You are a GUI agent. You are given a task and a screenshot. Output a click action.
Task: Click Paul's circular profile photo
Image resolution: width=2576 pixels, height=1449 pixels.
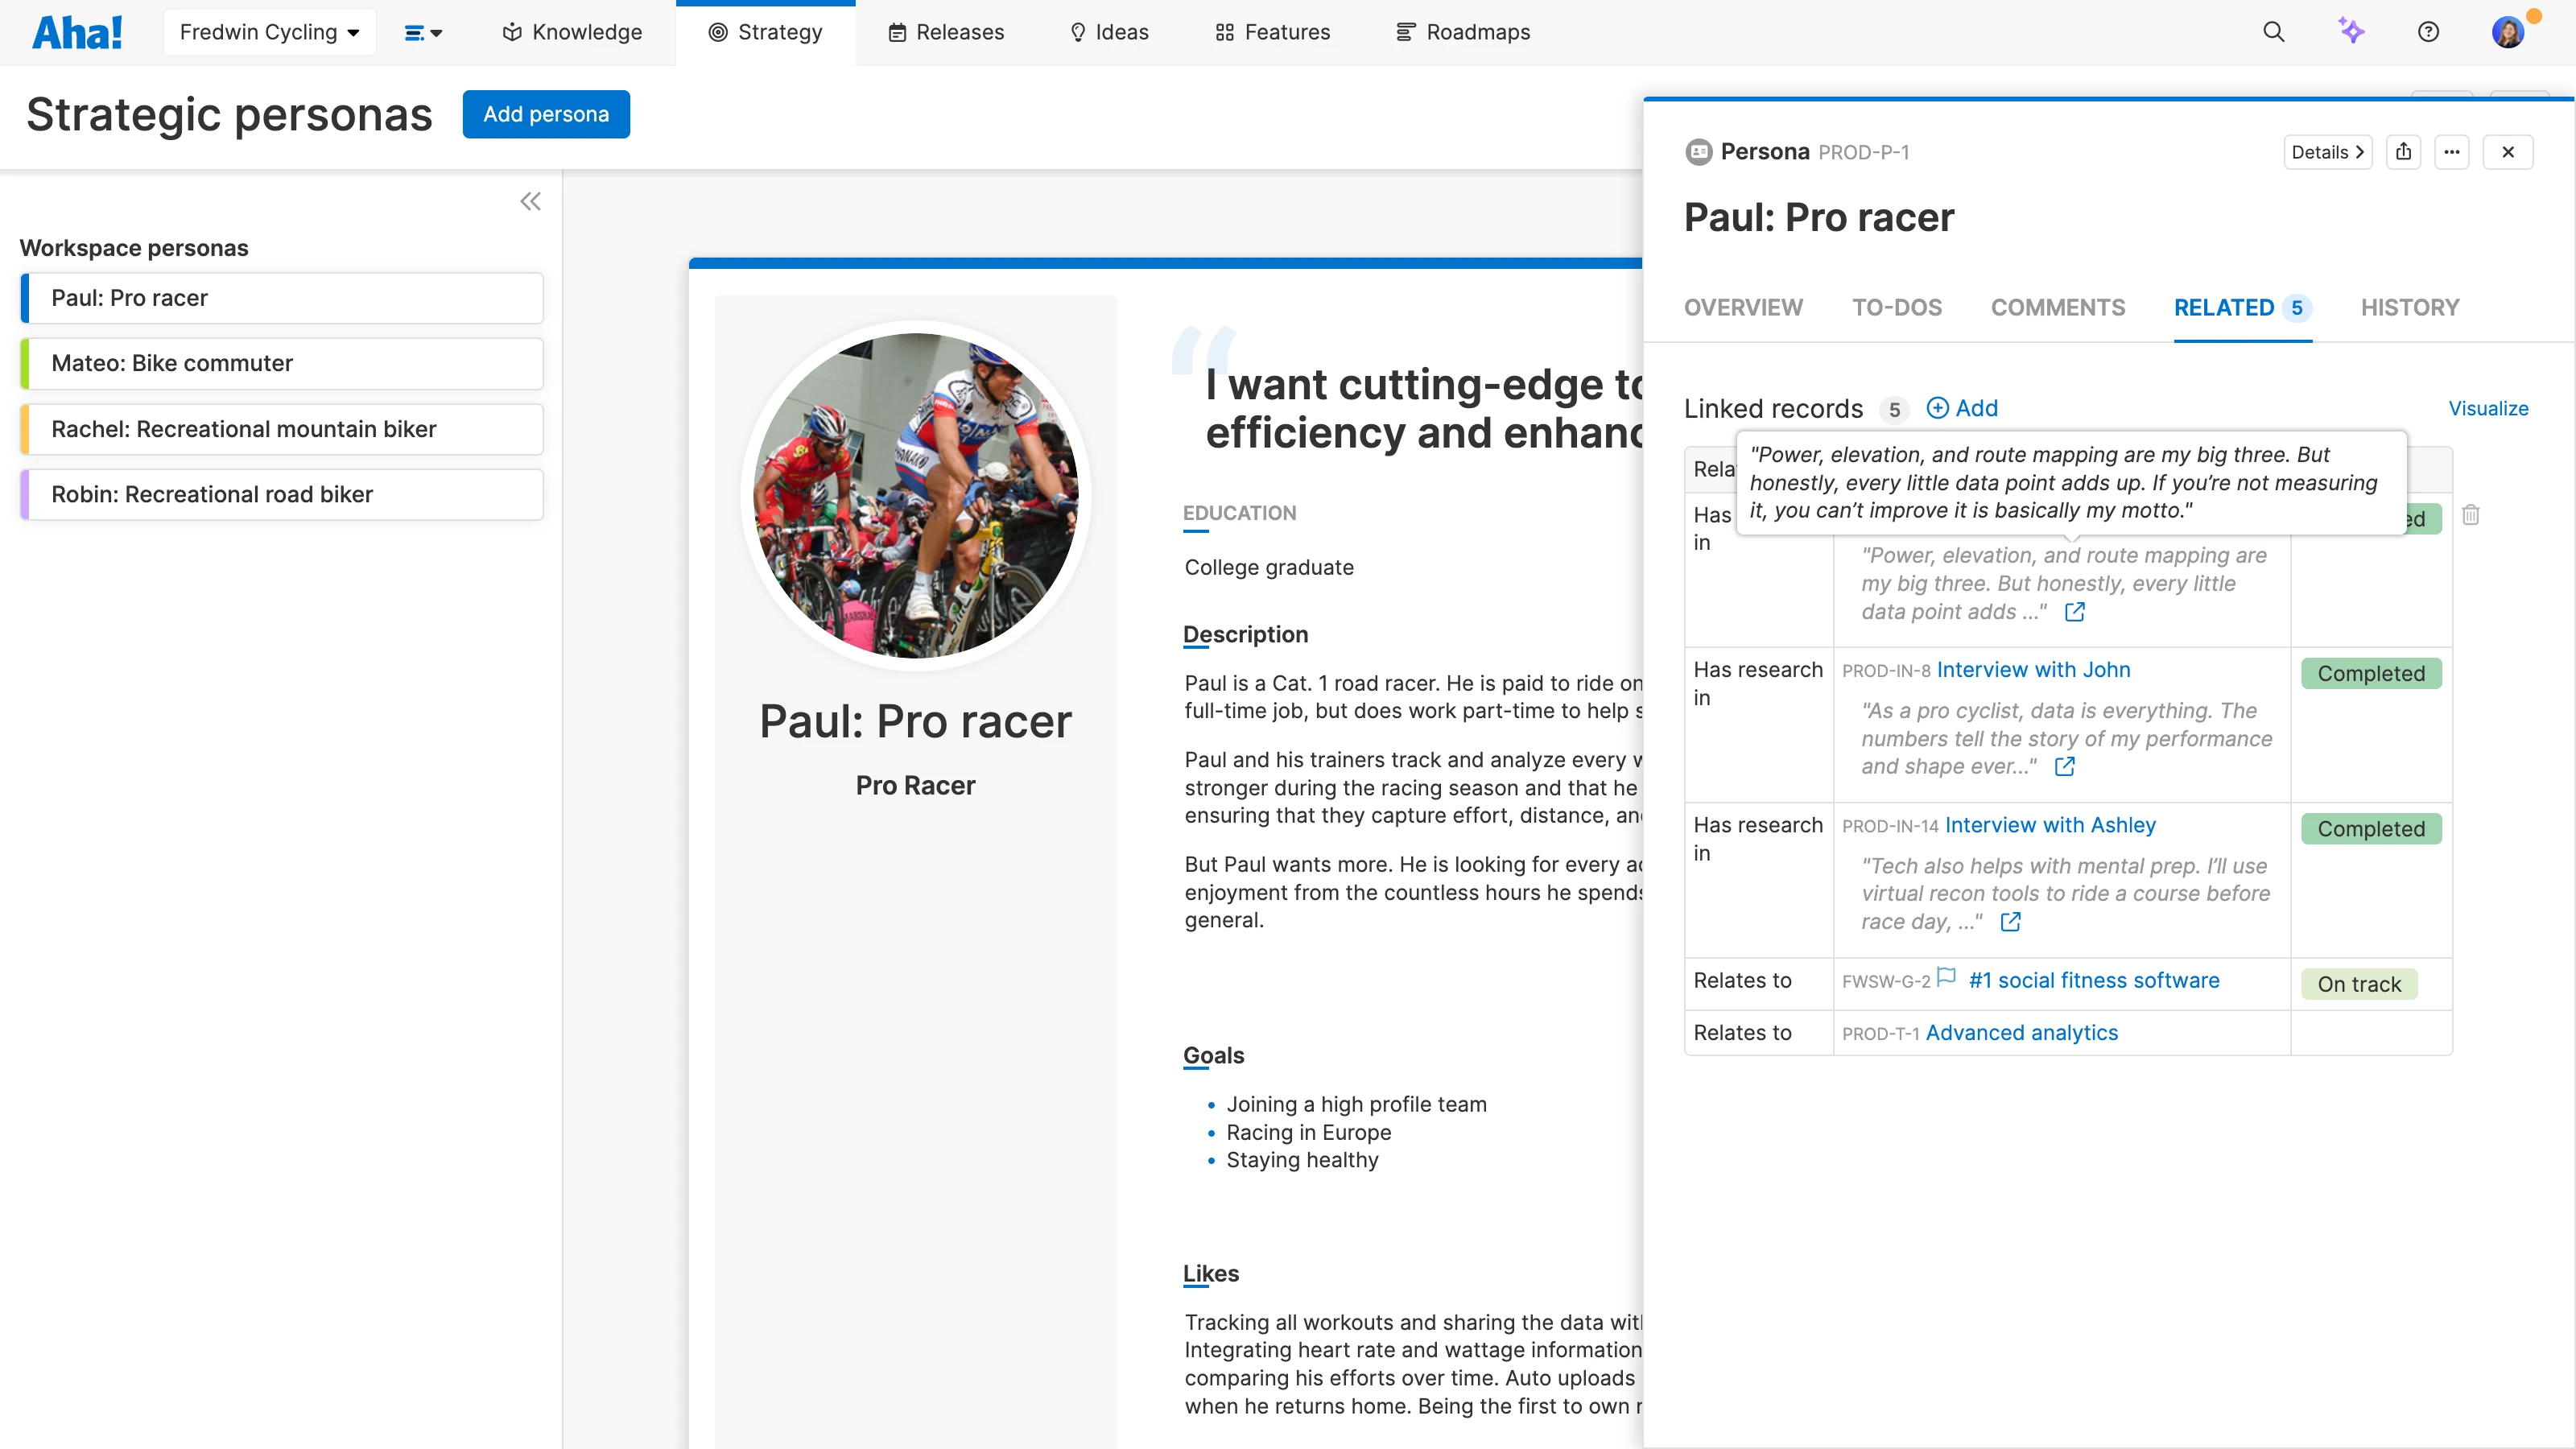click(x=915, y=496)
